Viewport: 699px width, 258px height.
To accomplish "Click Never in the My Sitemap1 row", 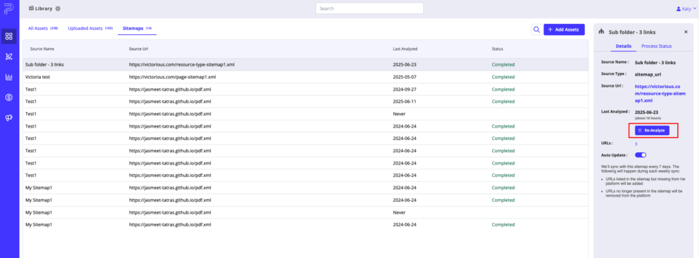I will 399,212.
